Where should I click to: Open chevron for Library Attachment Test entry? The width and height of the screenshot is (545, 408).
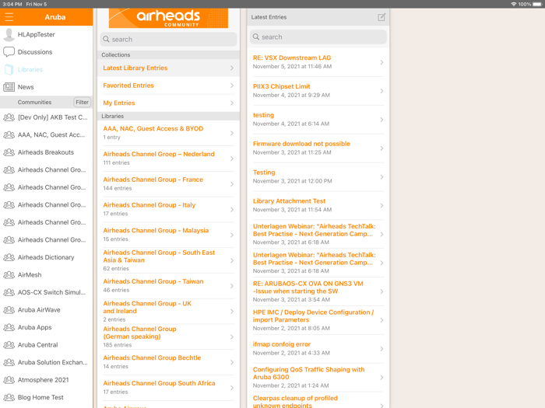pyautogui.click(x=381, y=206)
